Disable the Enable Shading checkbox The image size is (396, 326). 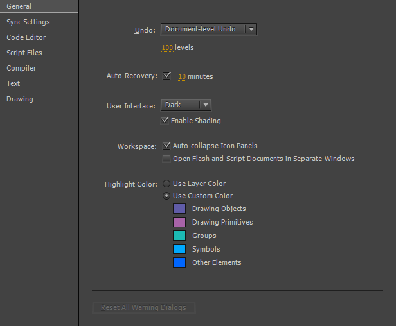click(166, 121)
